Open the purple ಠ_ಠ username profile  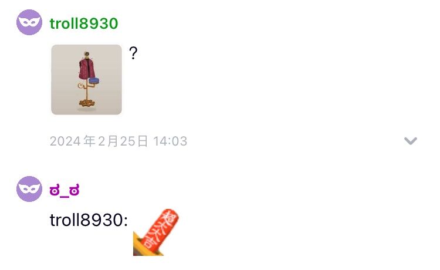[x=65, y=191]
